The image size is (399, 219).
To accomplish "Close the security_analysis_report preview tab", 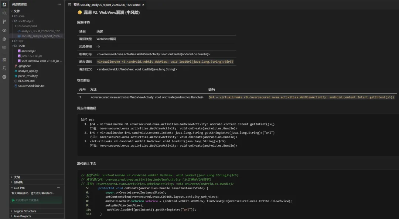I will coord(143,5).
